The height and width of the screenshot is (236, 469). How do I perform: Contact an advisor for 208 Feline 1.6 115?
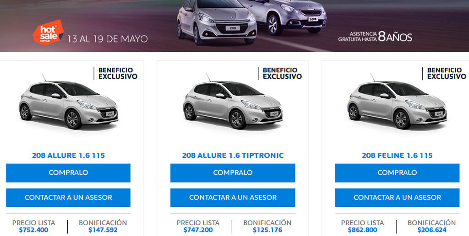[x=397, y=198]
